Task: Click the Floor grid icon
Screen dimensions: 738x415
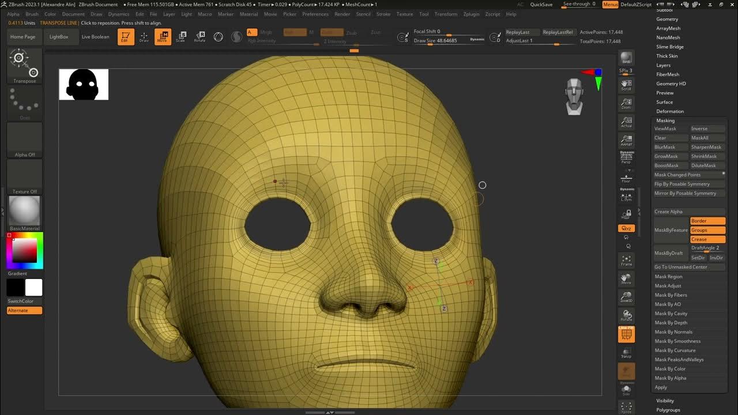Action: pos(626,178)
